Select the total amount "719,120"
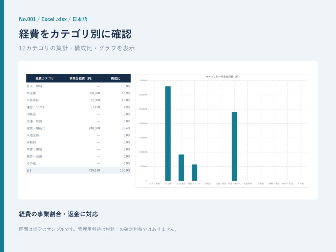 [94, 170]
